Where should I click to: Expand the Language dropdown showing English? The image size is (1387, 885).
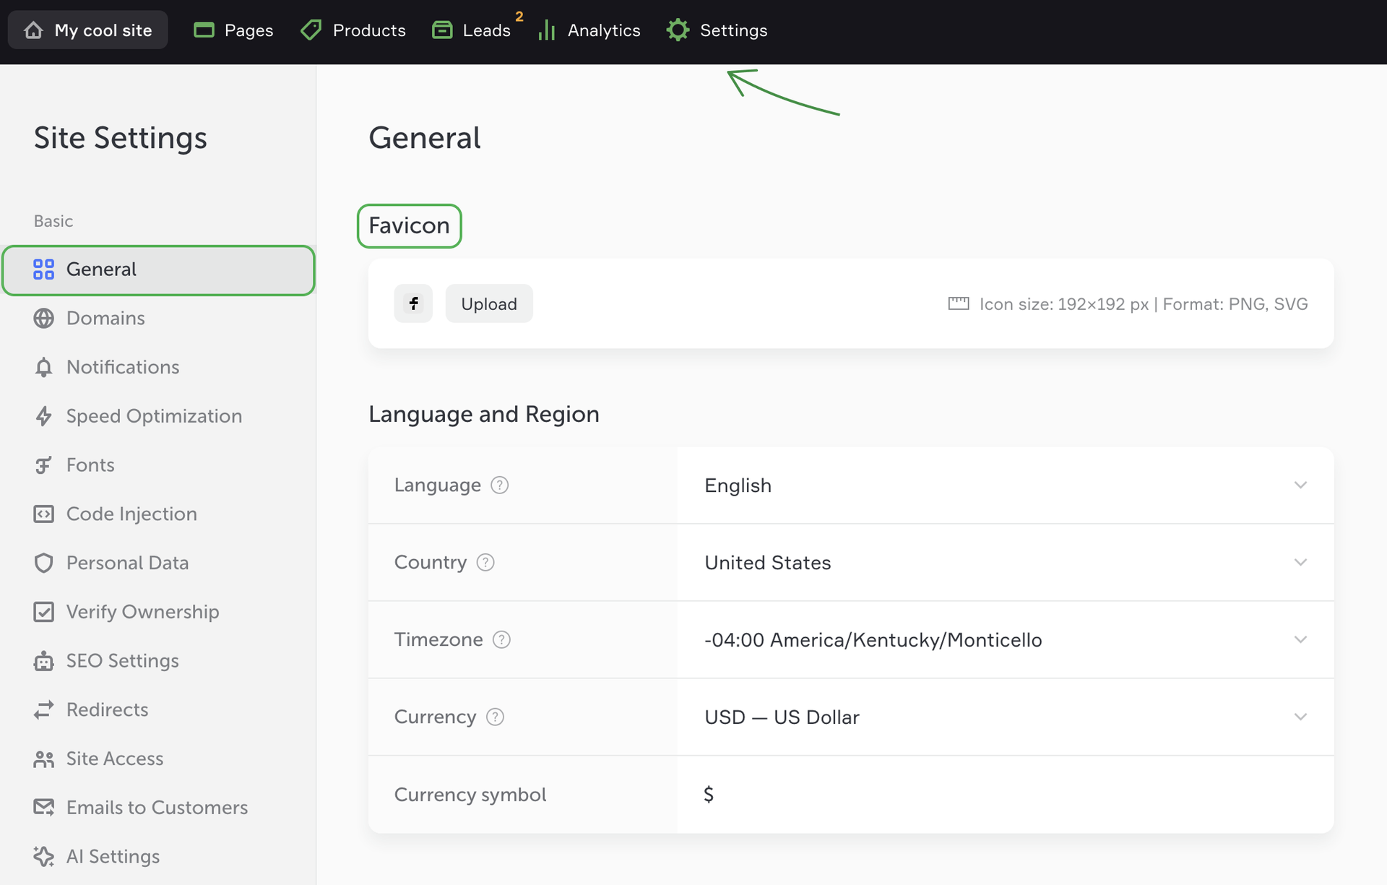1004,485
